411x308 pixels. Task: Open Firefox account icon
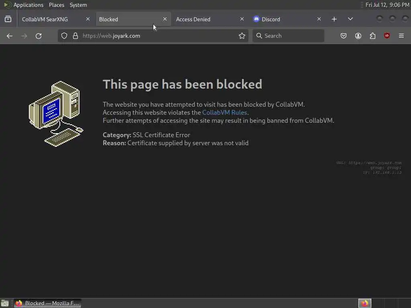[358, 36]
